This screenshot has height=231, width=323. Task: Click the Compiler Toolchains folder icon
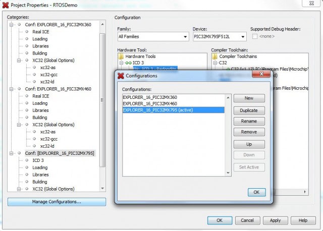(x=215, y=56)
